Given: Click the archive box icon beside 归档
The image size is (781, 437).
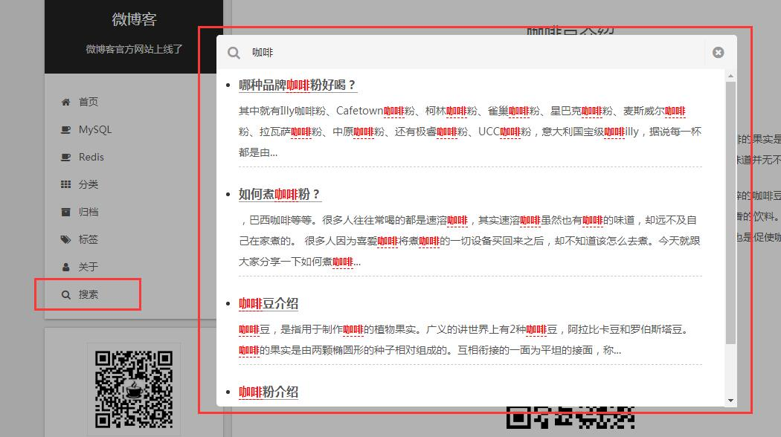Looking at the screenshot, I should click(x=65, y=212).
